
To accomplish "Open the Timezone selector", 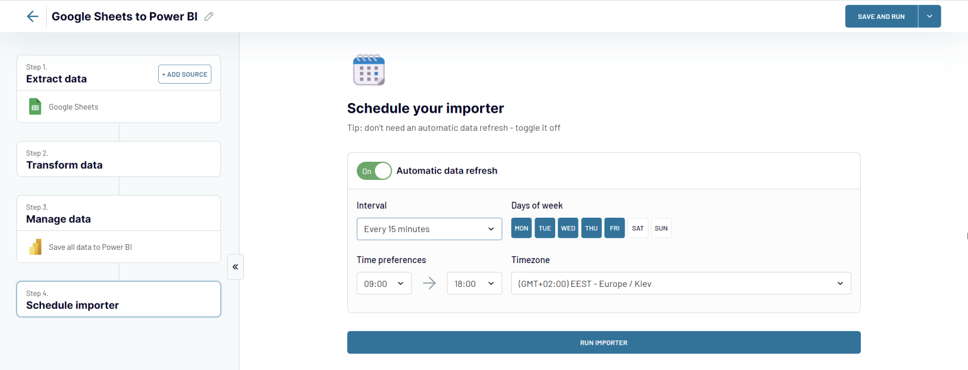I will click(x=681, y=283).
